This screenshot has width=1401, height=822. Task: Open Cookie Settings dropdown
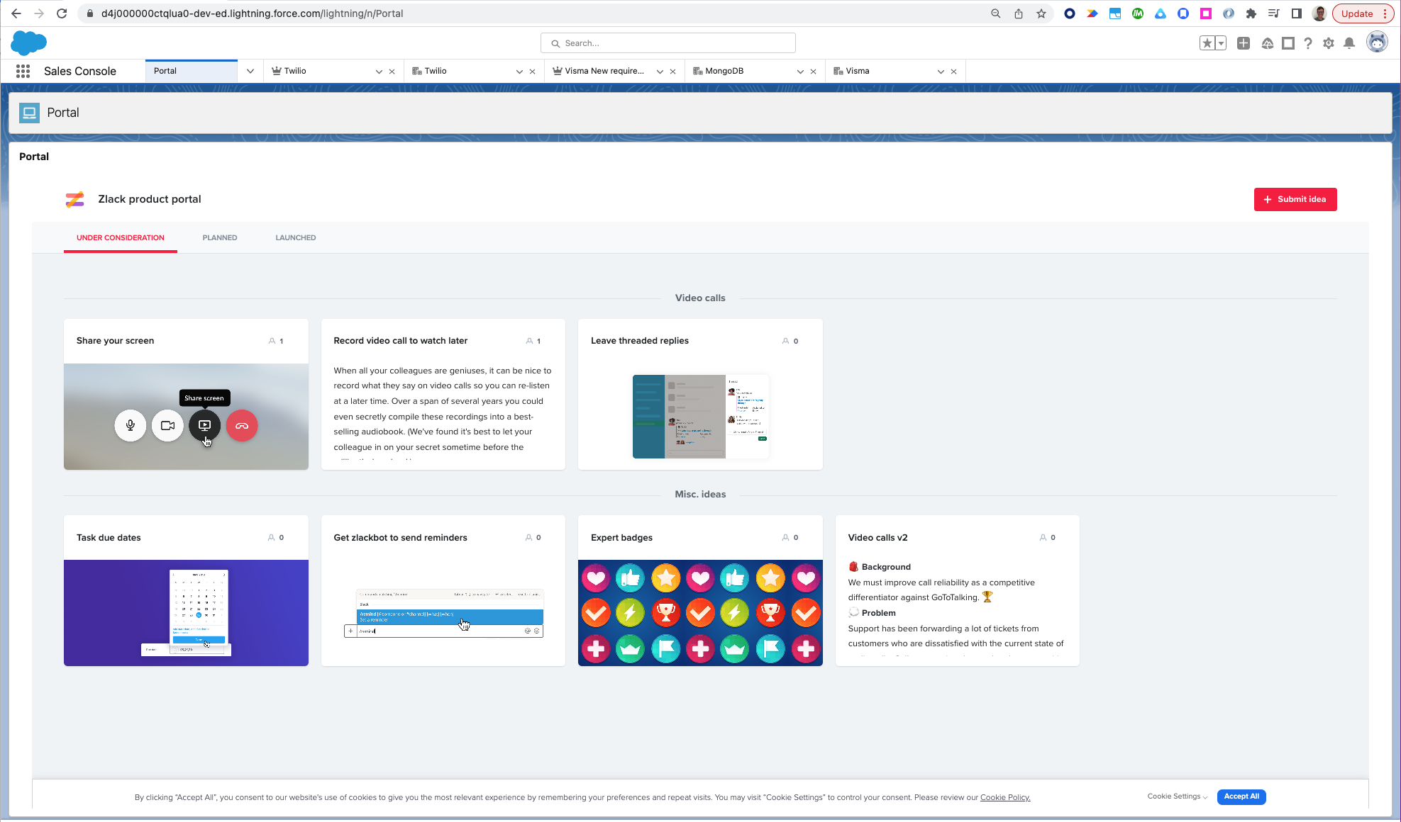pos(1178,796)
